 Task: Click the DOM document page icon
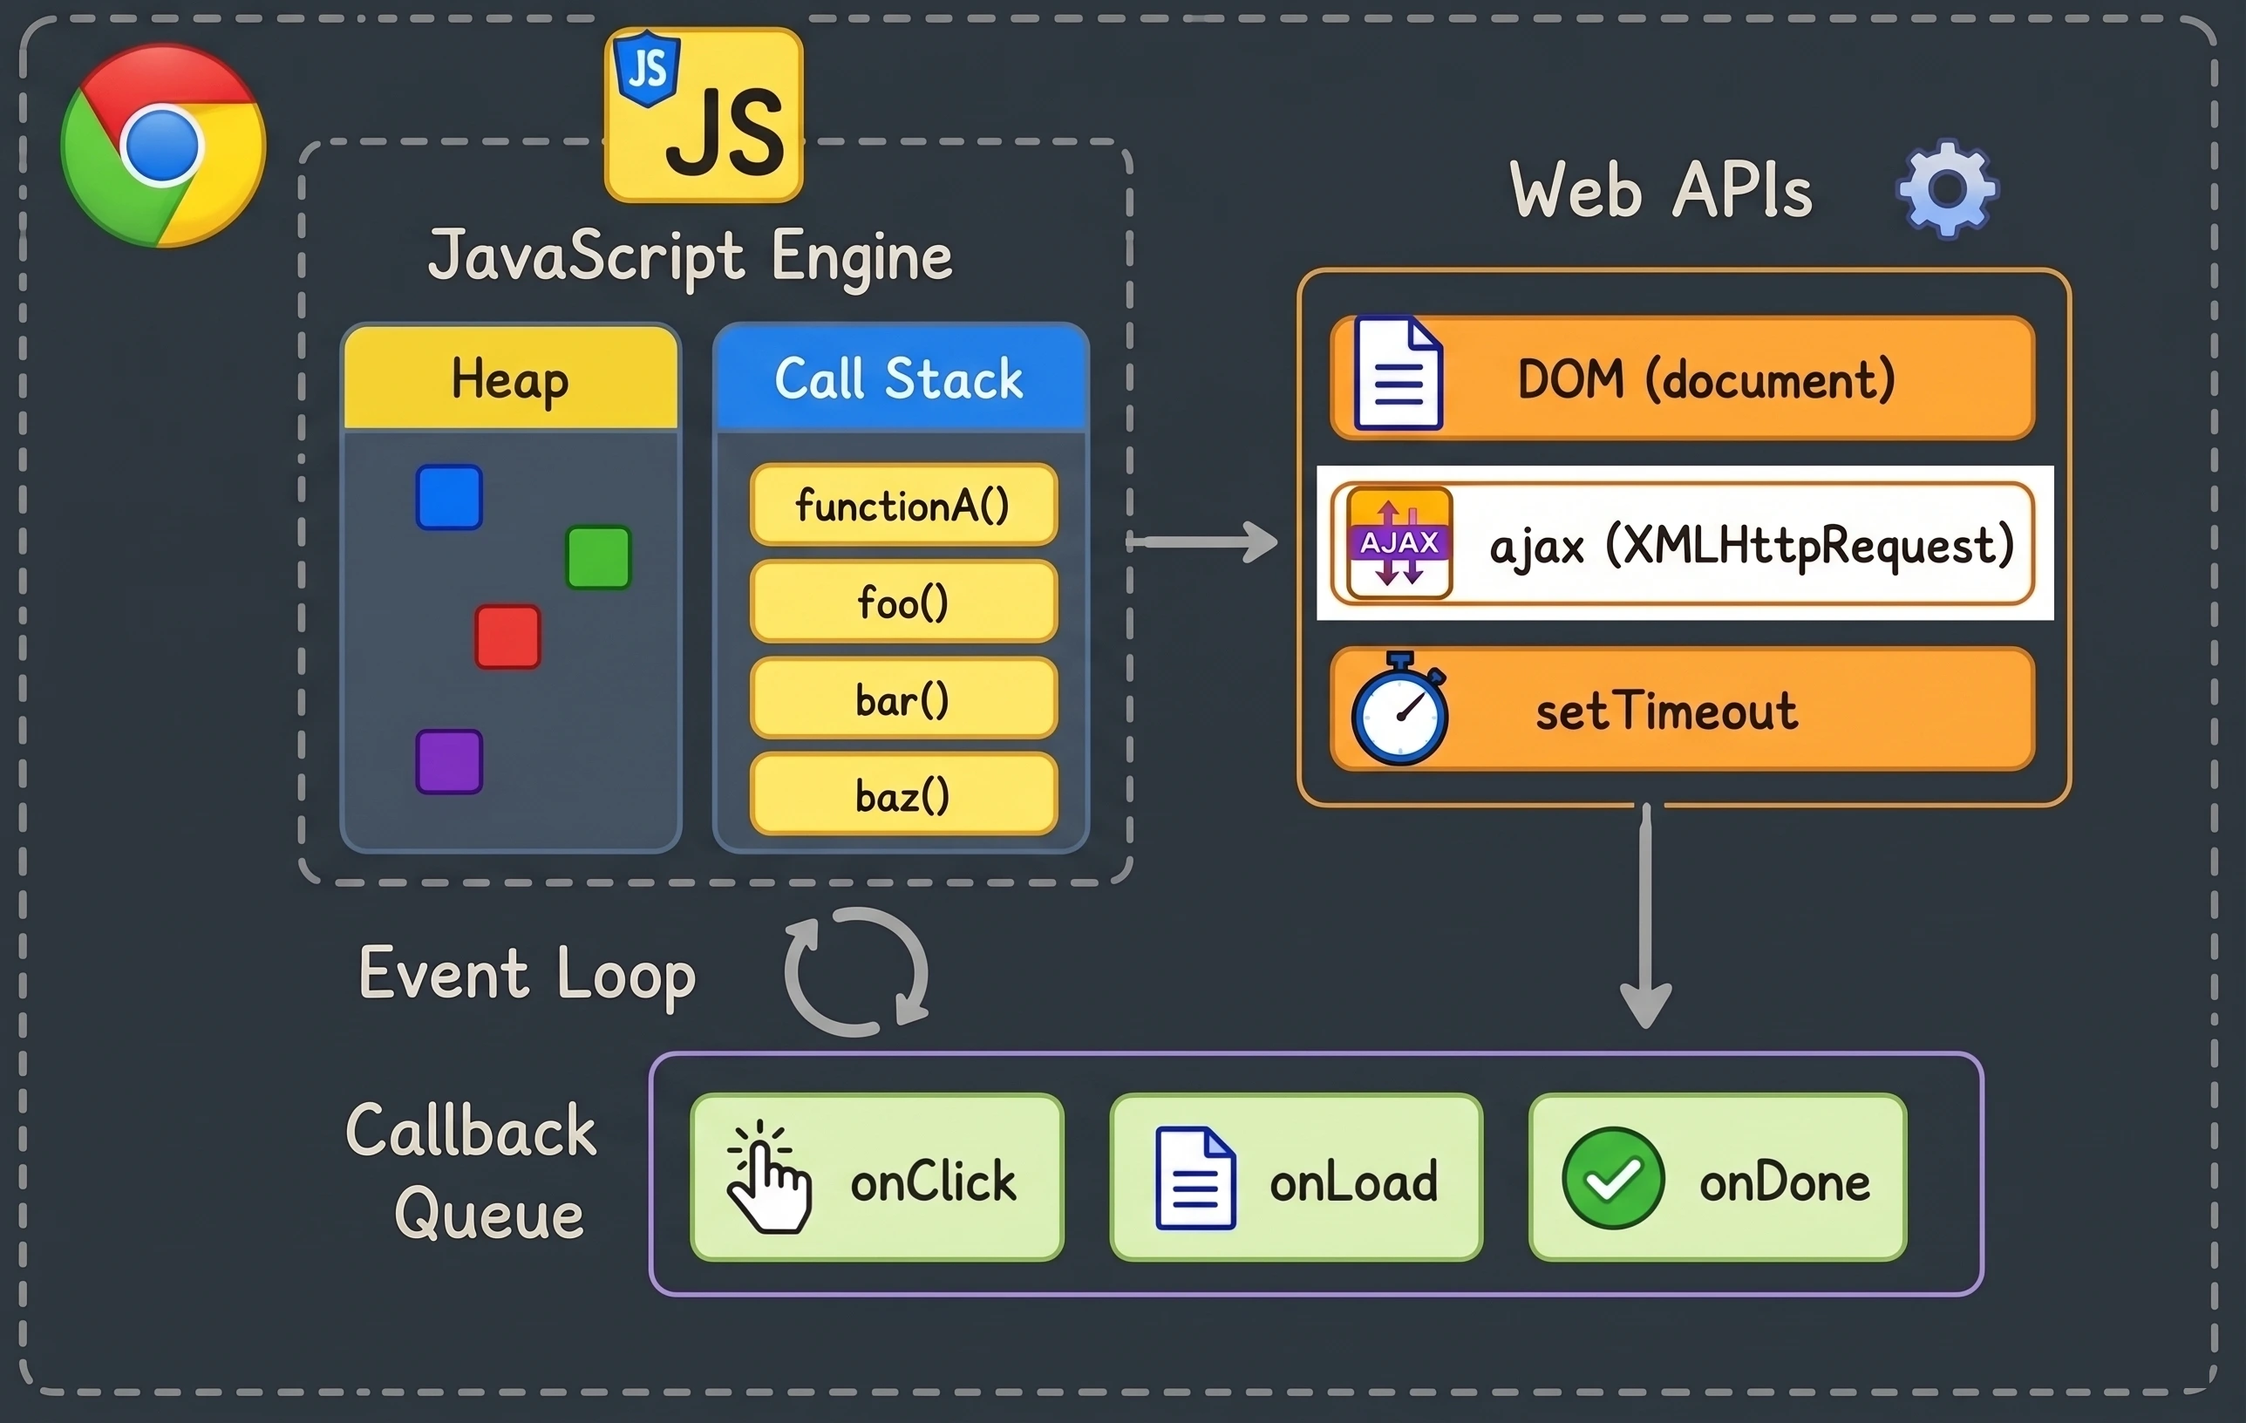click(x=1399, y=373)
